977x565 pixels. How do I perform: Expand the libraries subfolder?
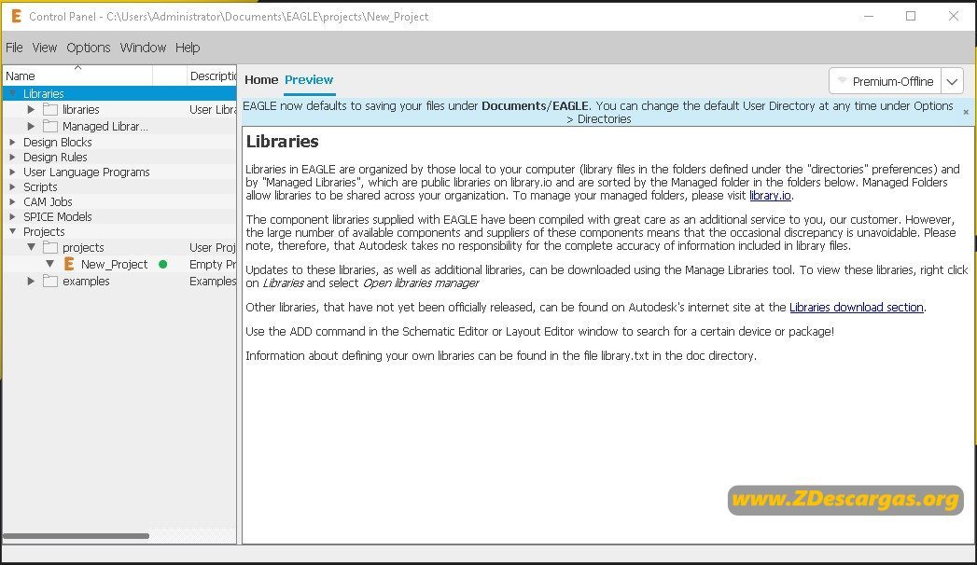pos(31,109)
